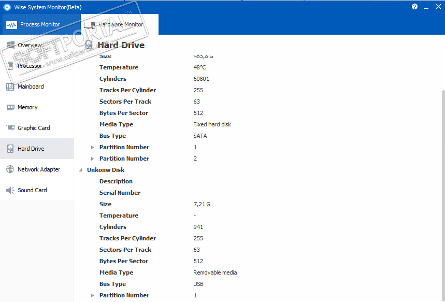Click the Bus Type label above USB
The image size is (445, 302).
(112, 284)
